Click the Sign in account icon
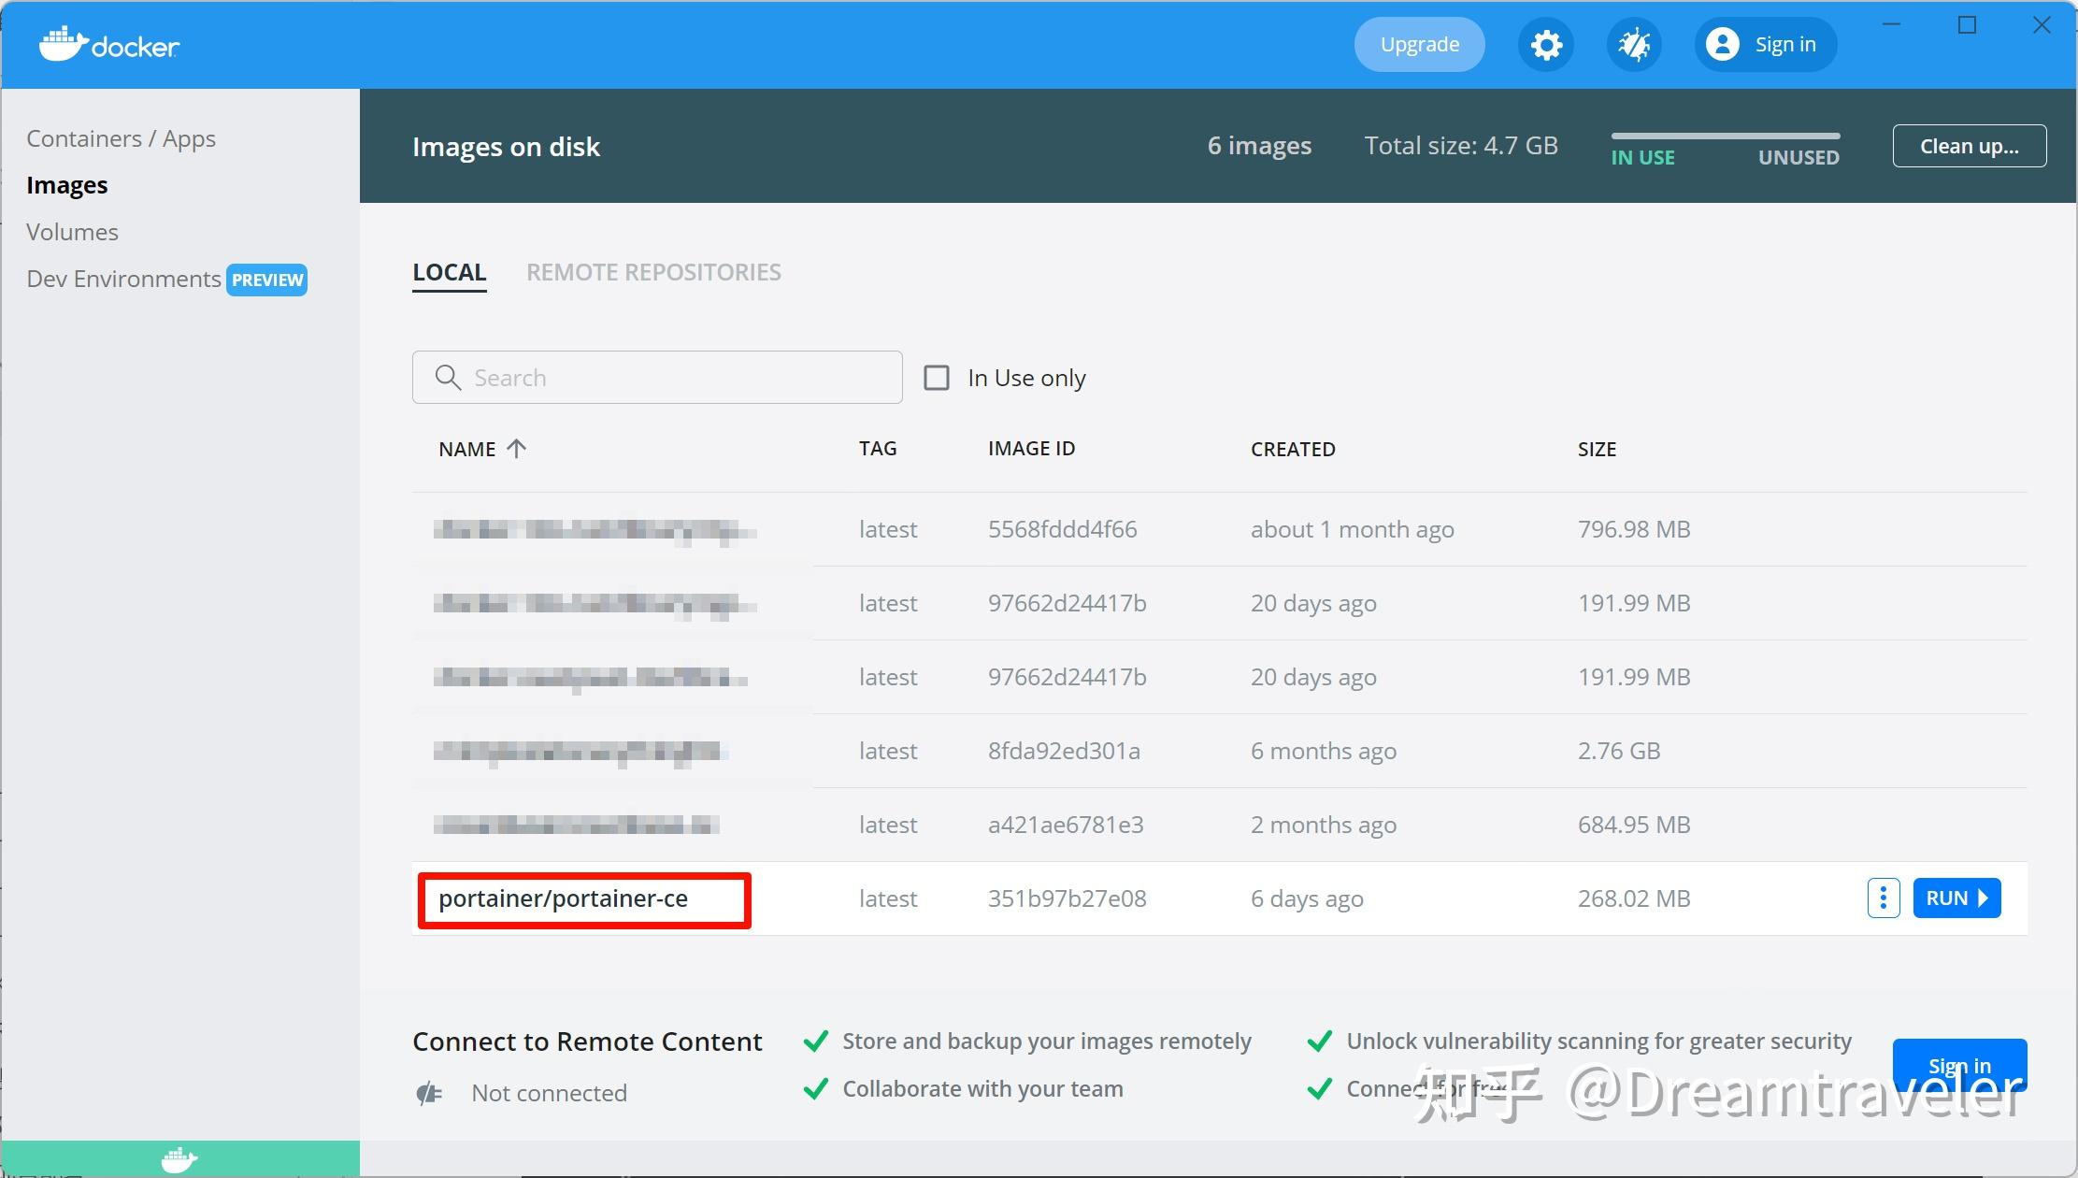Screen dimensions: 2078x1178 click(1723, 44)
